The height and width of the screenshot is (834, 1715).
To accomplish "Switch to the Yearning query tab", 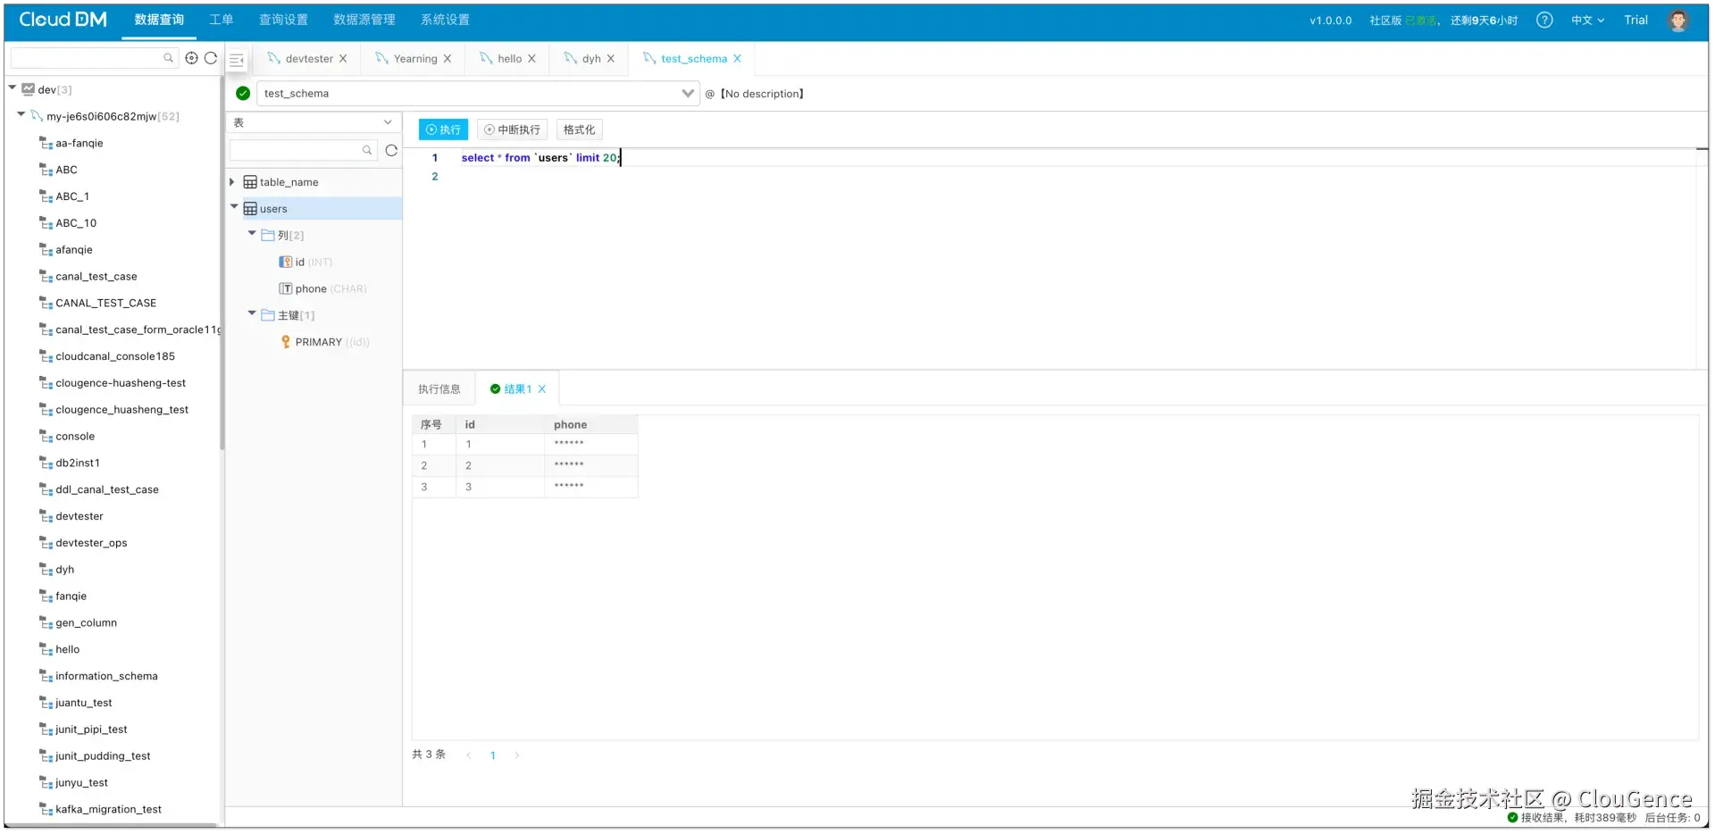I will pyautogui.click(x=415, y=59).
